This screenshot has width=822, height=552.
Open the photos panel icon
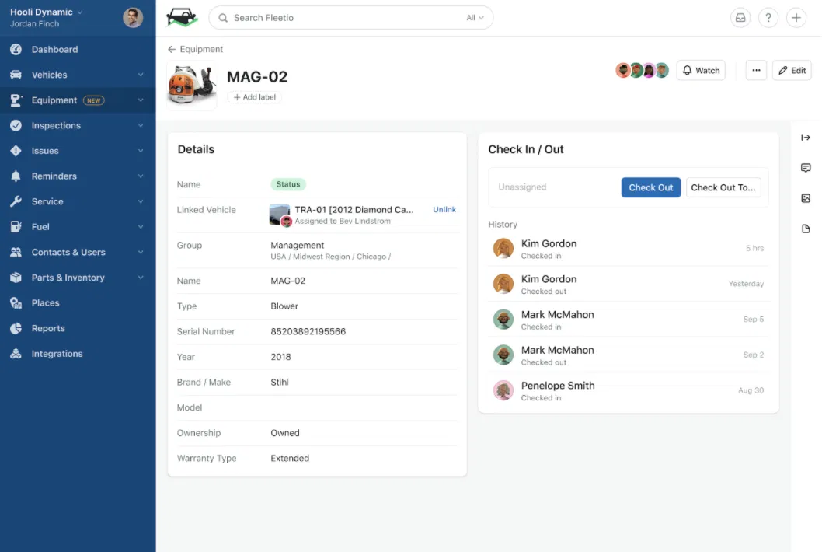pos(806,198)
